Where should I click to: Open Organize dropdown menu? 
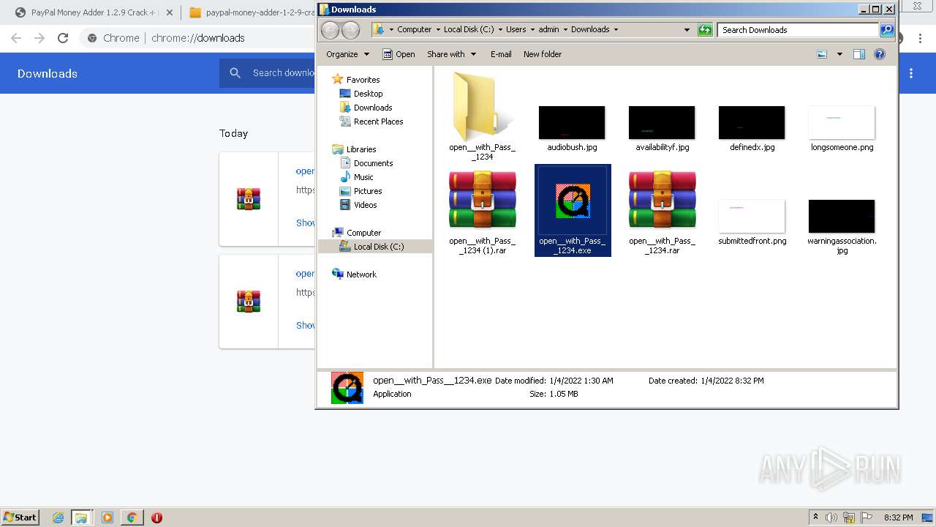[x=348, y=54]
